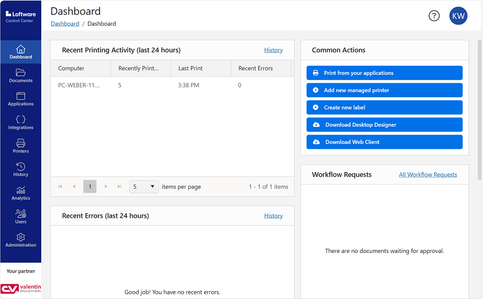
Task: Select Printers in the left navigation
Action: (20, 146)
